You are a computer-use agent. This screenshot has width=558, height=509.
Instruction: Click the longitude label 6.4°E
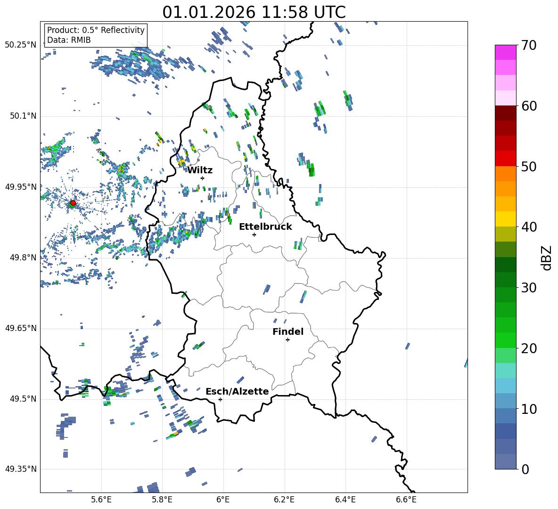pyautogui.click(x=345, y=500)
